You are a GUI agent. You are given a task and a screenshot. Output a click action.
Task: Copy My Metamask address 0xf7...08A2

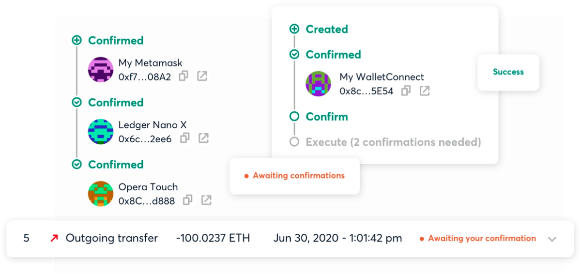183,76
